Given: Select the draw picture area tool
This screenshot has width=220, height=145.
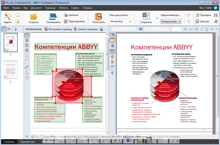Looking at the screenshot, I should pyautogui.click(x=27, y=40).
